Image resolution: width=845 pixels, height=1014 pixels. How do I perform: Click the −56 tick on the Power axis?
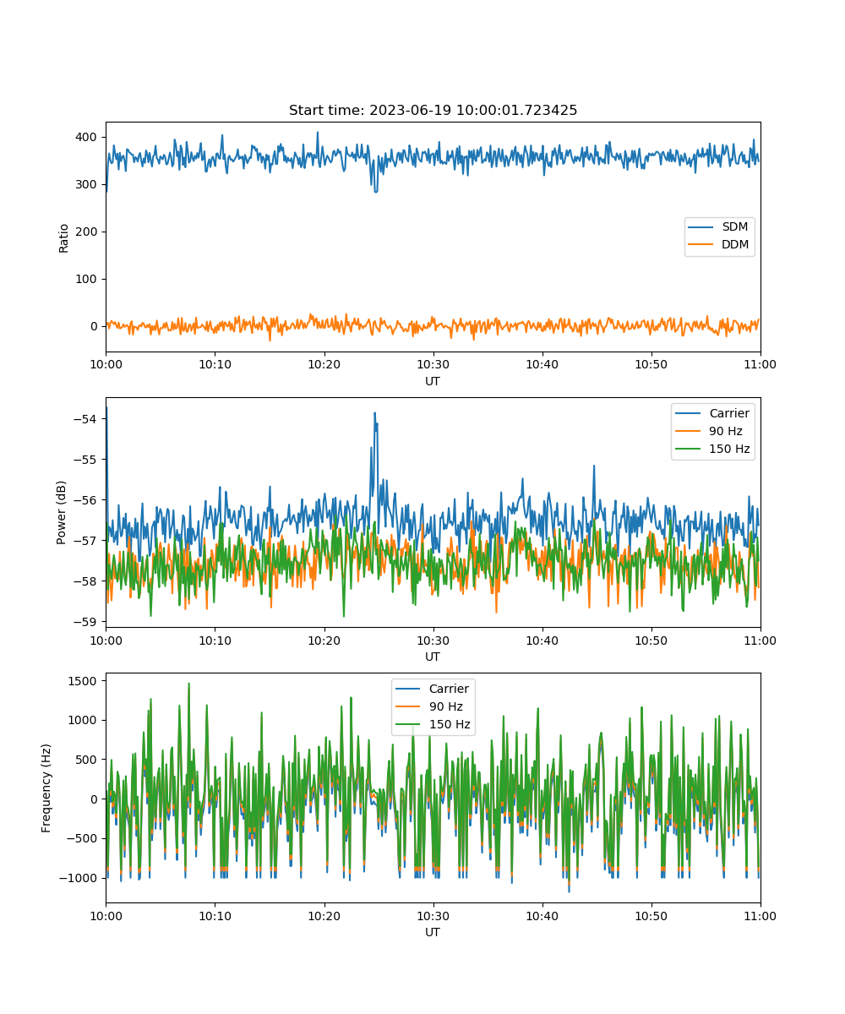85,499
